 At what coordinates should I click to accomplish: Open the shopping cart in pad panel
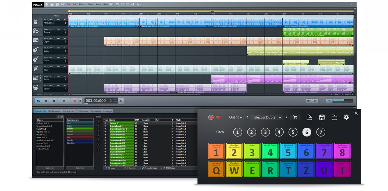(295, 117)
